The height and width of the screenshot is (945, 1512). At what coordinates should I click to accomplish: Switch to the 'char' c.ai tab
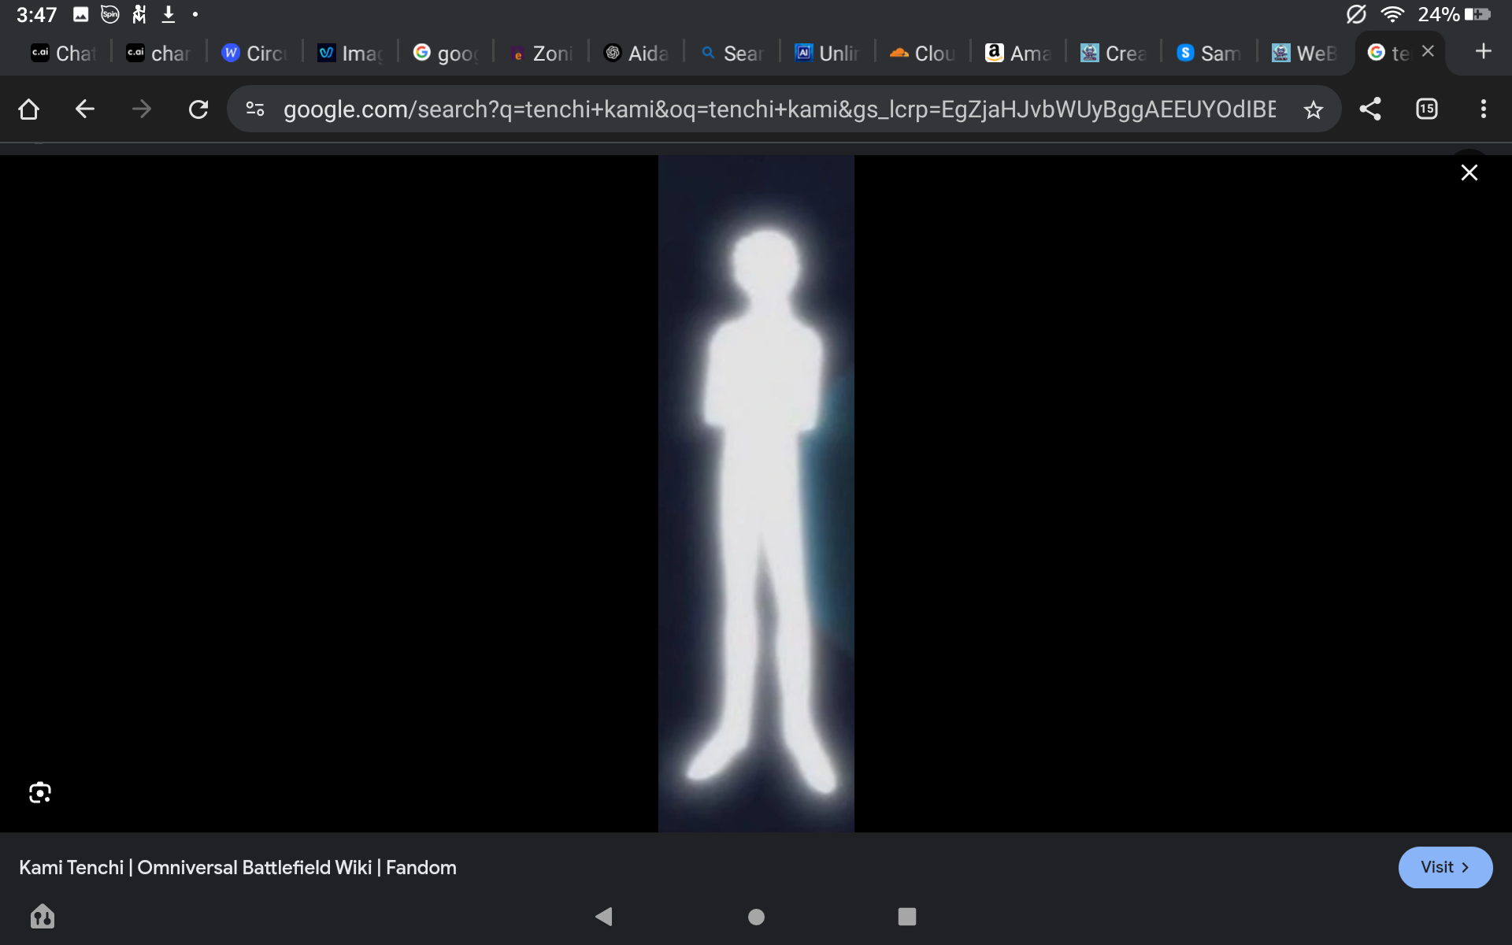click(x=158, y=53)
